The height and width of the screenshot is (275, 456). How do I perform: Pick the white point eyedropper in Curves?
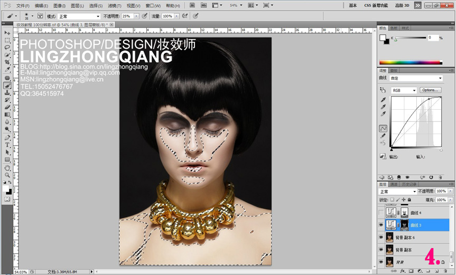(x=383, y=114)
